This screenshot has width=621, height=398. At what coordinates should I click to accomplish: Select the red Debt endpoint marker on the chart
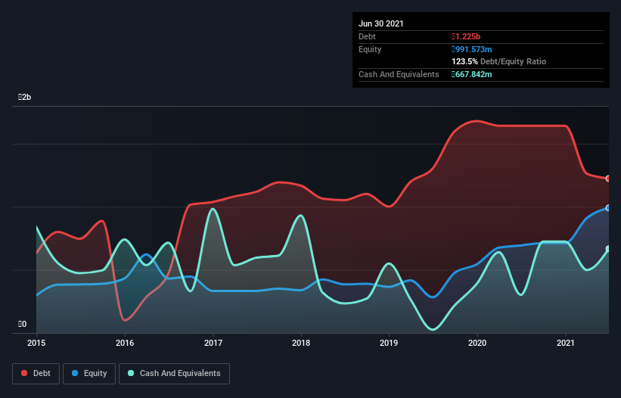coord(608,179)
